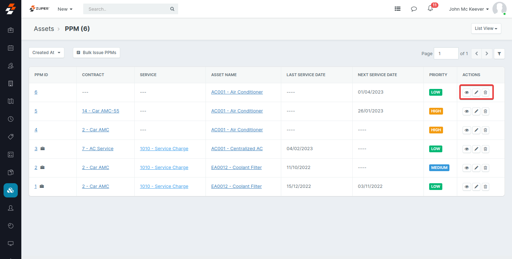Click the filter funnel icon
Image resolution: width=512 pixels, height=259 pixels.
coord(499,54)
